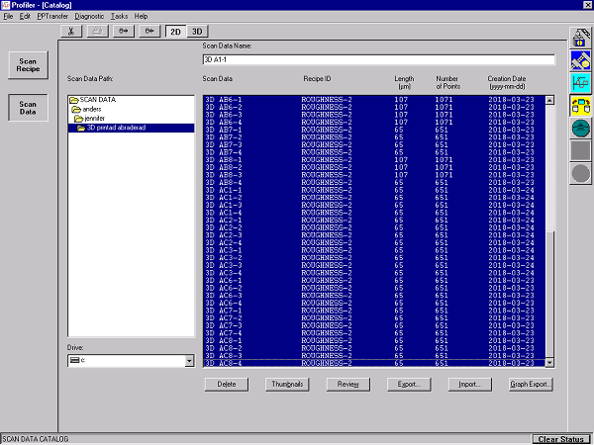The height and width of the screenshot is (445, 594).
Task: Click the scan list scrollbar up arrow
Action: coord(550,99)
